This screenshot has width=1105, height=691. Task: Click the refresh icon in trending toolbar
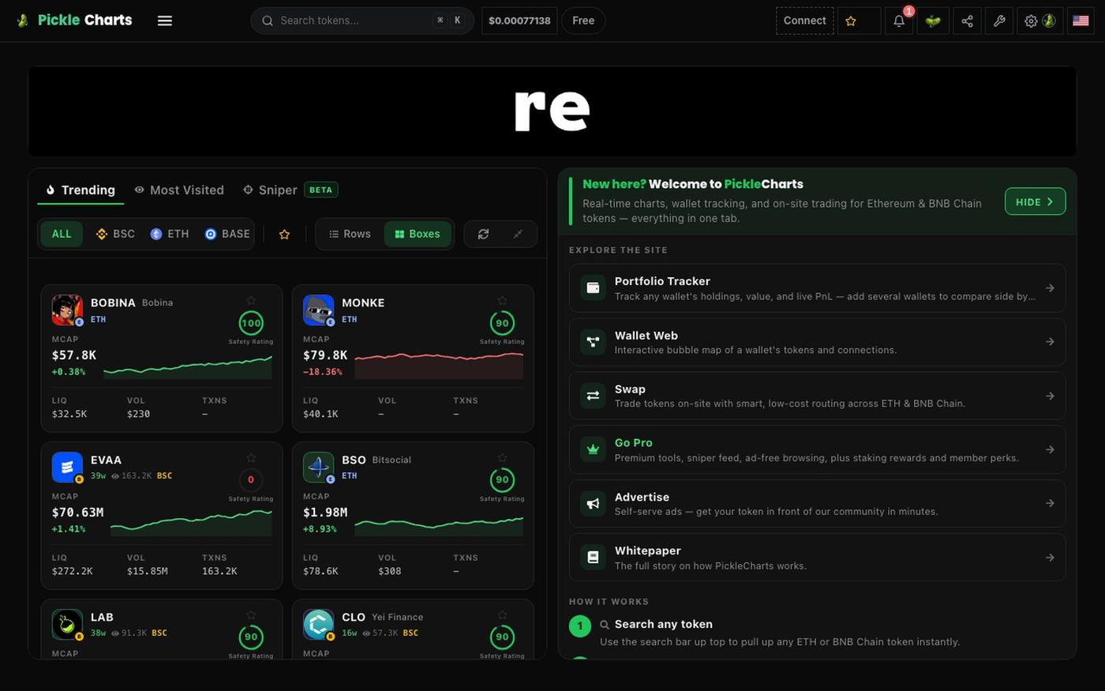[483, 234]
